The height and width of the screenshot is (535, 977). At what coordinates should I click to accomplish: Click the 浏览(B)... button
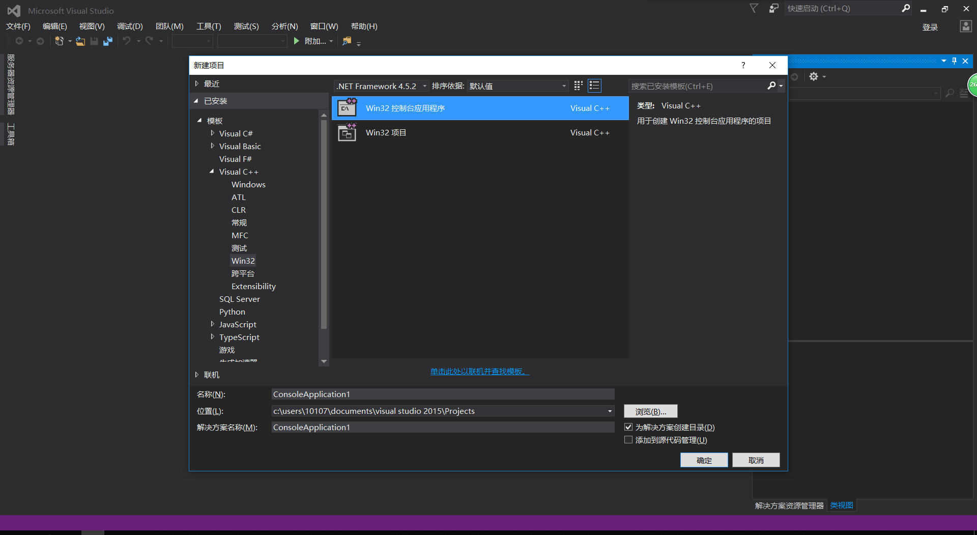click(651, 411)
